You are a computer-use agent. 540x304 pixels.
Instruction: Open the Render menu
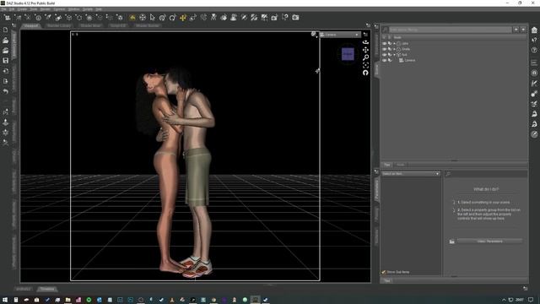tap(46, 9)
